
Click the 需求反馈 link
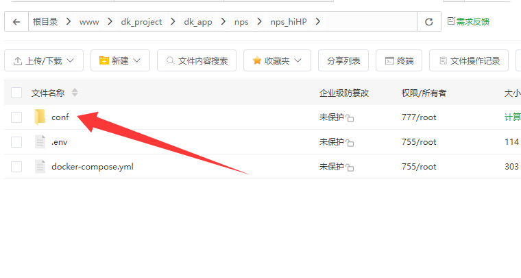468,21
